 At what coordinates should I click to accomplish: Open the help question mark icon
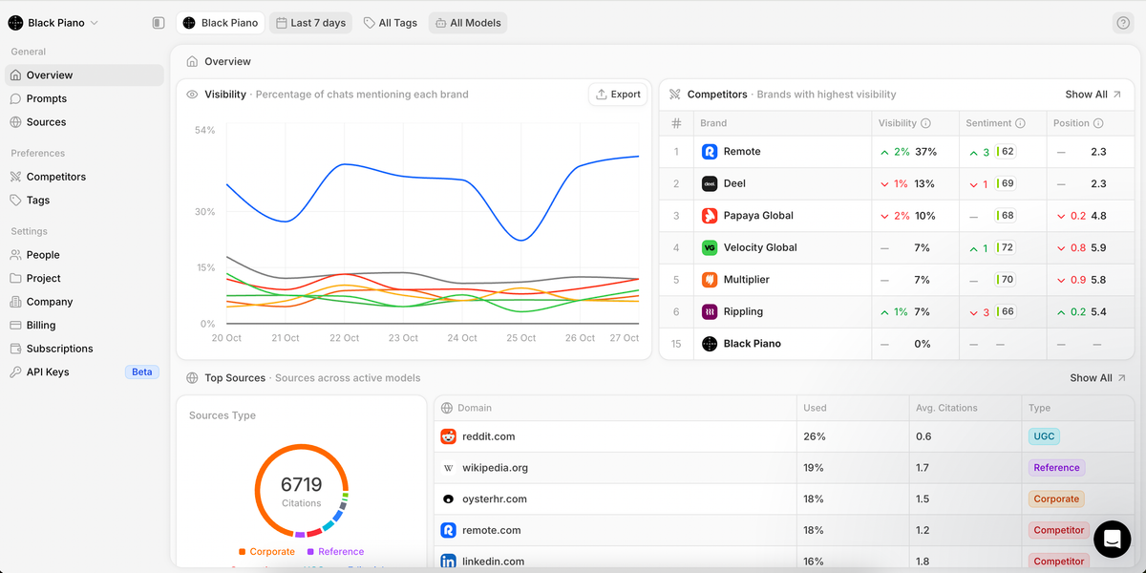click(1123, 23)
